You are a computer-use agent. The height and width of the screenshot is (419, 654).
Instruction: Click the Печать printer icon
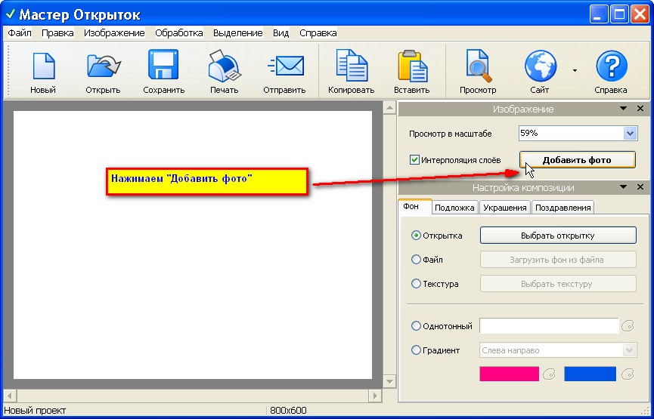(224, 66)
